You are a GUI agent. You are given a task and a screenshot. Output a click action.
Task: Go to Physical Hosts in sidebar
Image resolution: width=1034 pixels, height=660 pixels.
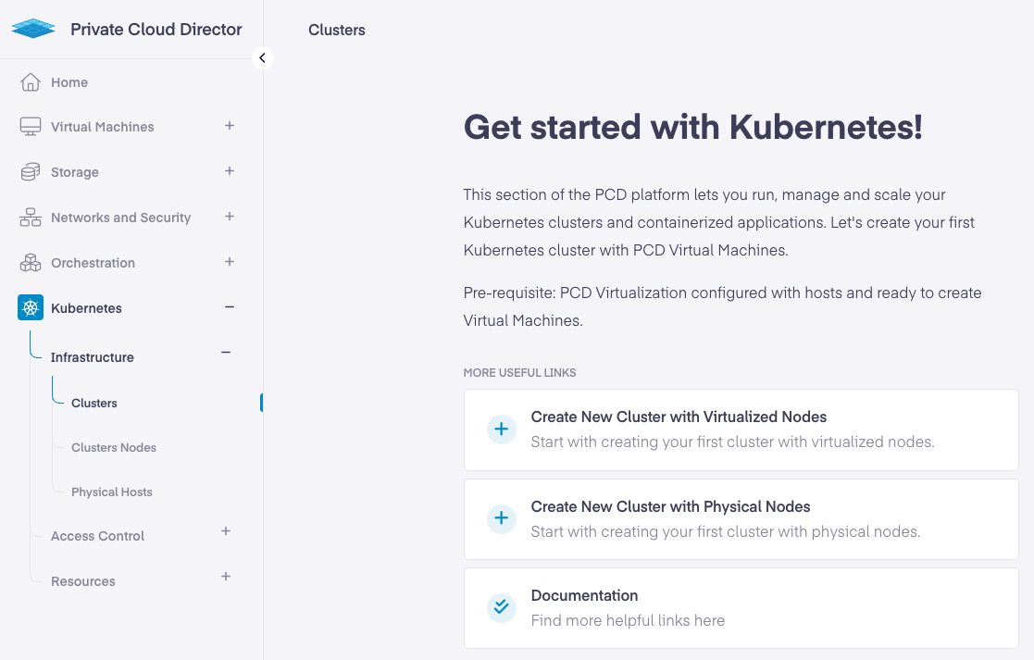pos(112,492)
